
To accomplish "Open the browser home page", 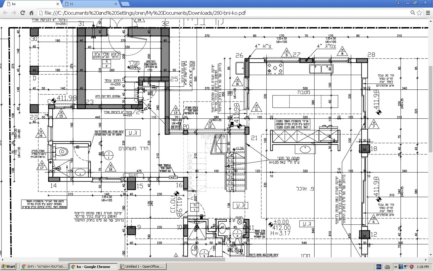I will [x=31, y=13].
